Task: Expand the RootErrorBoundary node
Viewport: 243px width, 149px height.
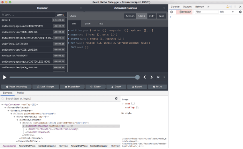Action: point(27,129)
